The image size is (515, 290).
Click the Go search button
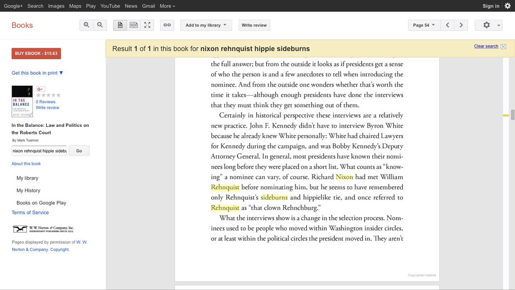tap(79, 151)
